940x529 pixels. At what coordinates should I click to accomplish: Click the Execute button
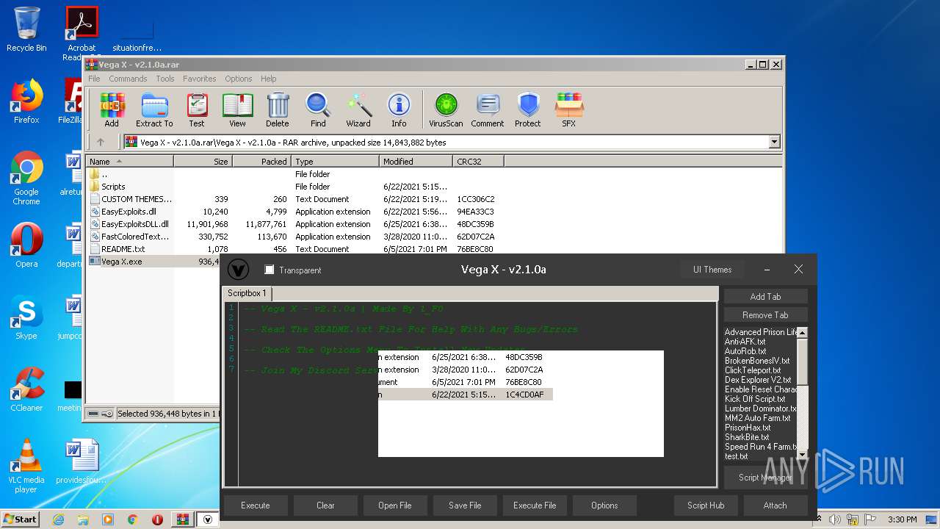tap(256, 505)
